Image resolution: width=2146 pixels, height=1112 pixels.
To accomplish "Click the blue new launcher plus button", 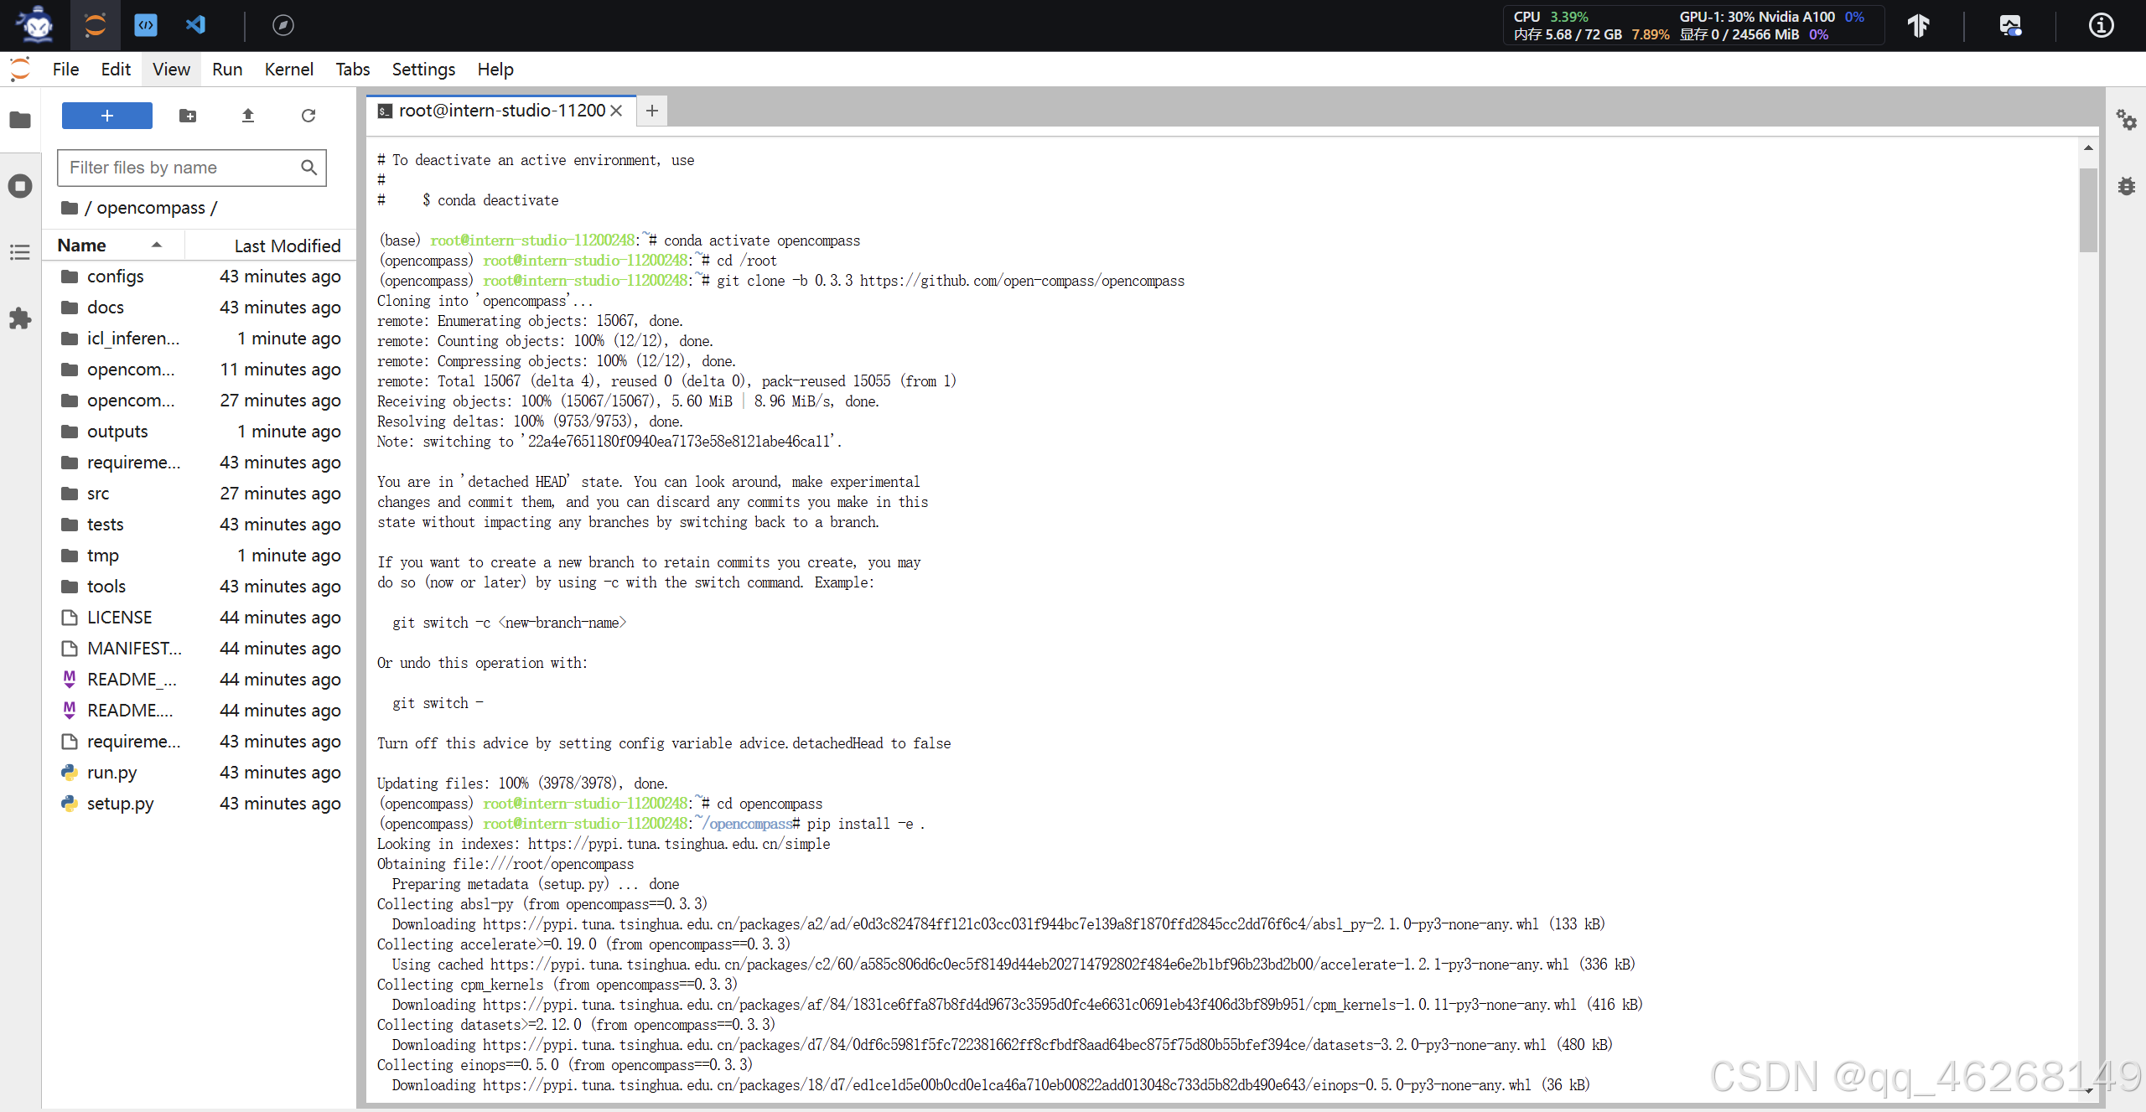I will [107, 116].
